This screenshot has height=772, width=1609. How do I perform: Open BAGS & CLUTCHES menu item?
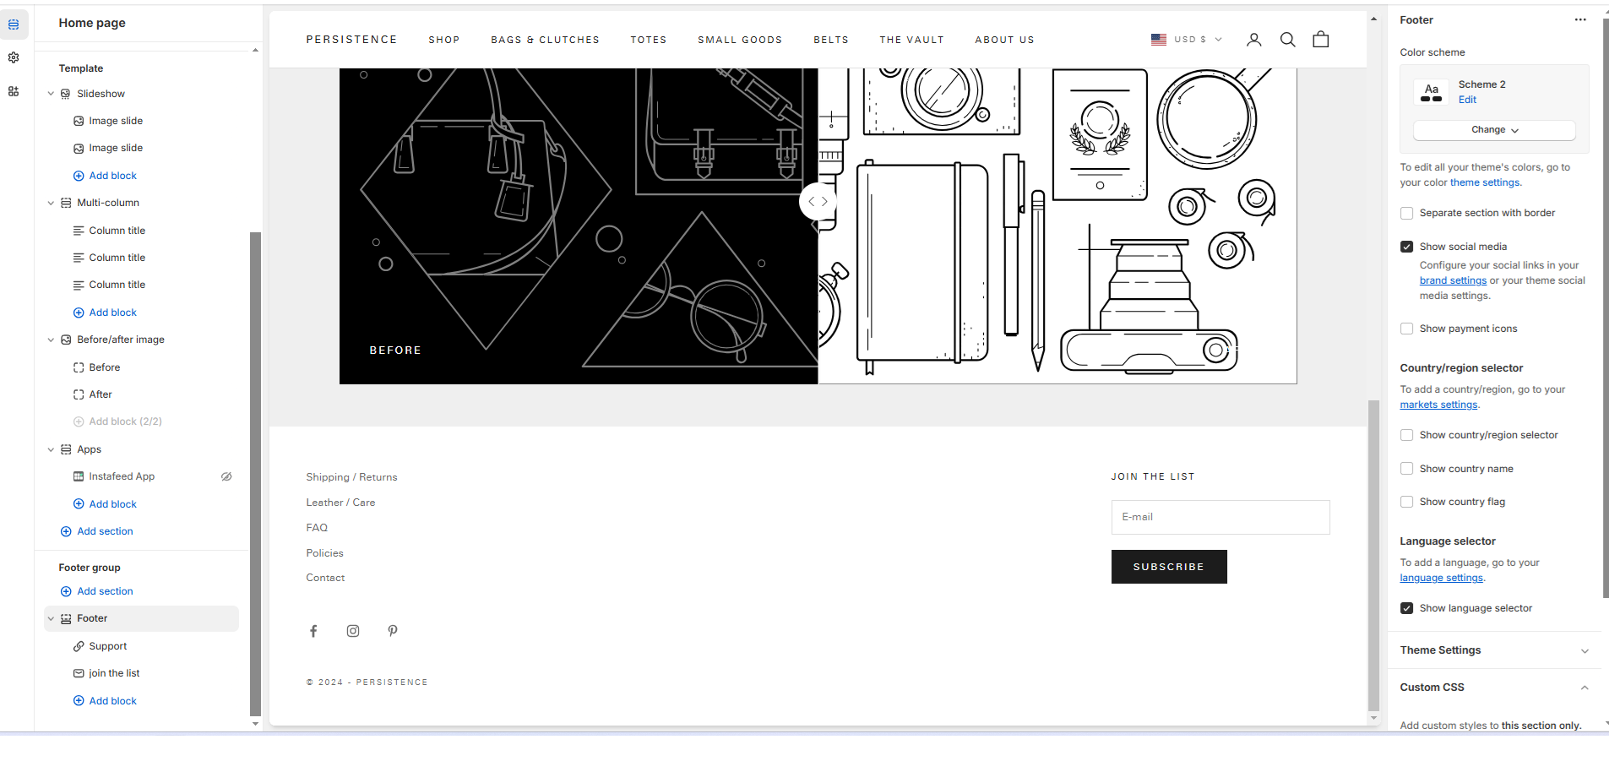pyautogui.click(x=545, y=40)
